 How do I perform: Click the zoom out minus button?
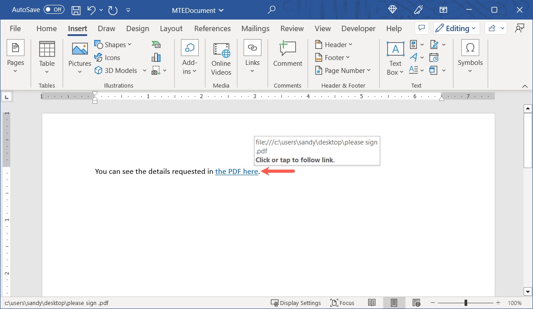click(x=433, y=302)
